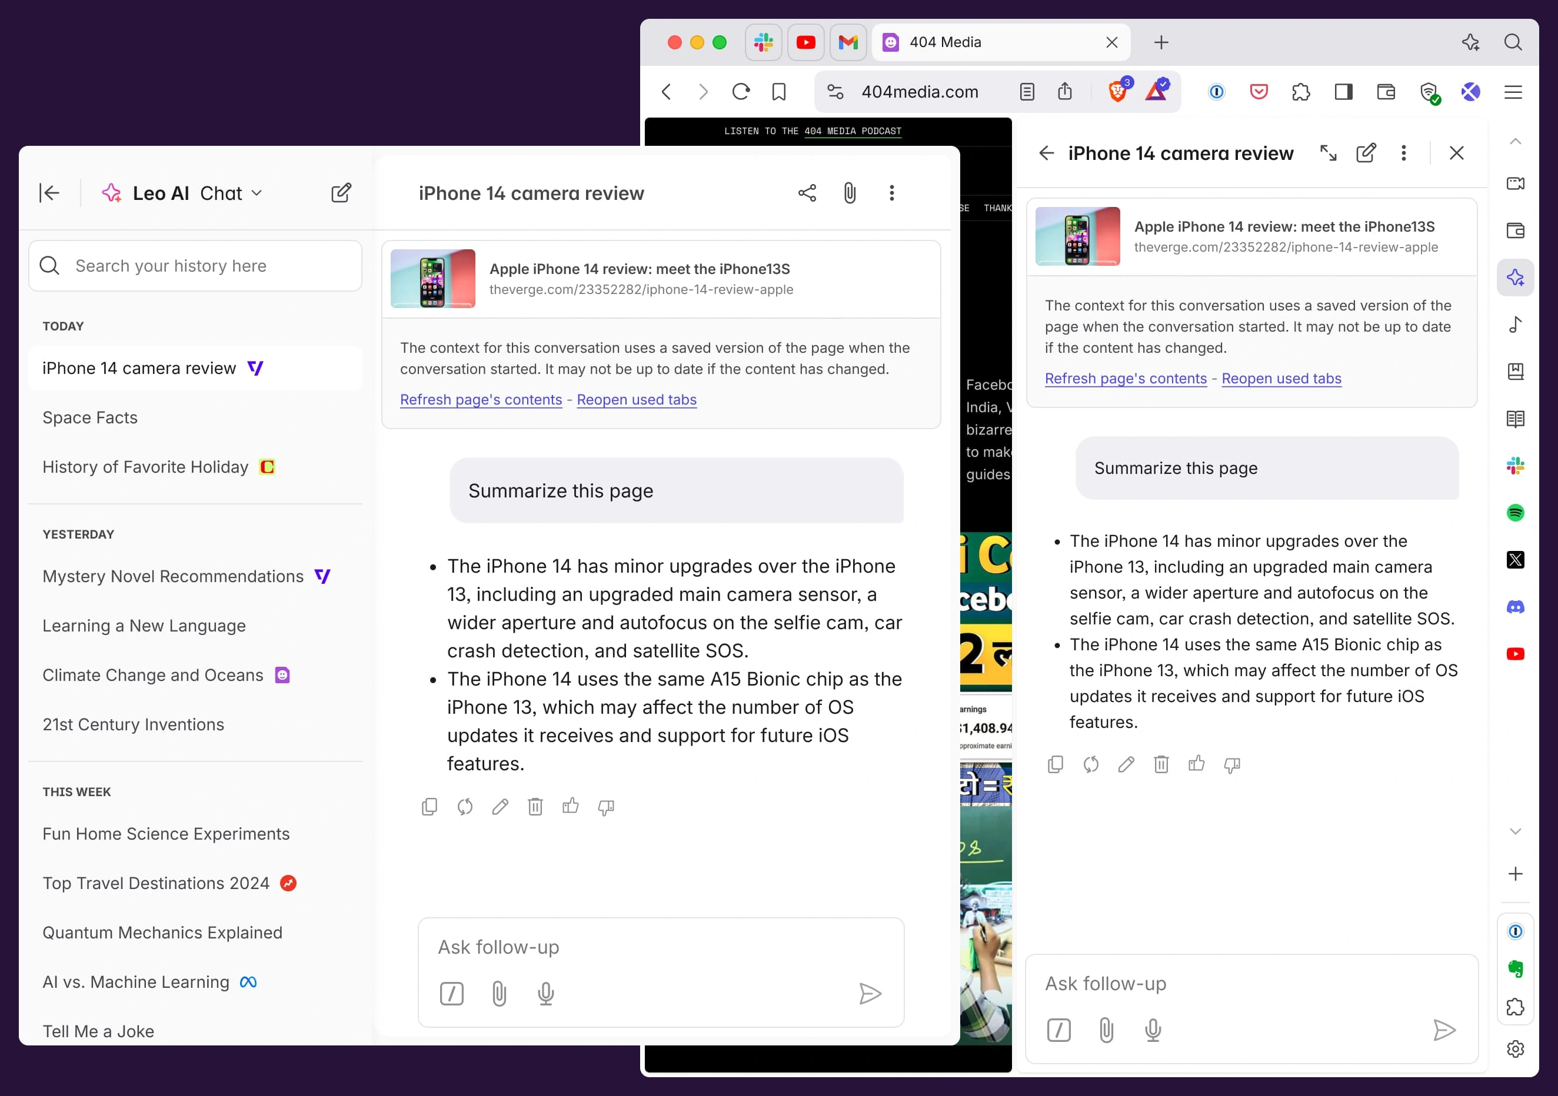Expand Leo panel with the diagonal arrows icon
This screenshot has height=1096, width=1558.
pyautogui.click(x=1328, y=153)
